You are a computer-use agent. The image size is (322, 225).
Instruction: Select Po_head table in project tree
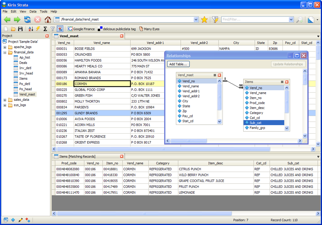pyautogui.click(x=26, y=89)
